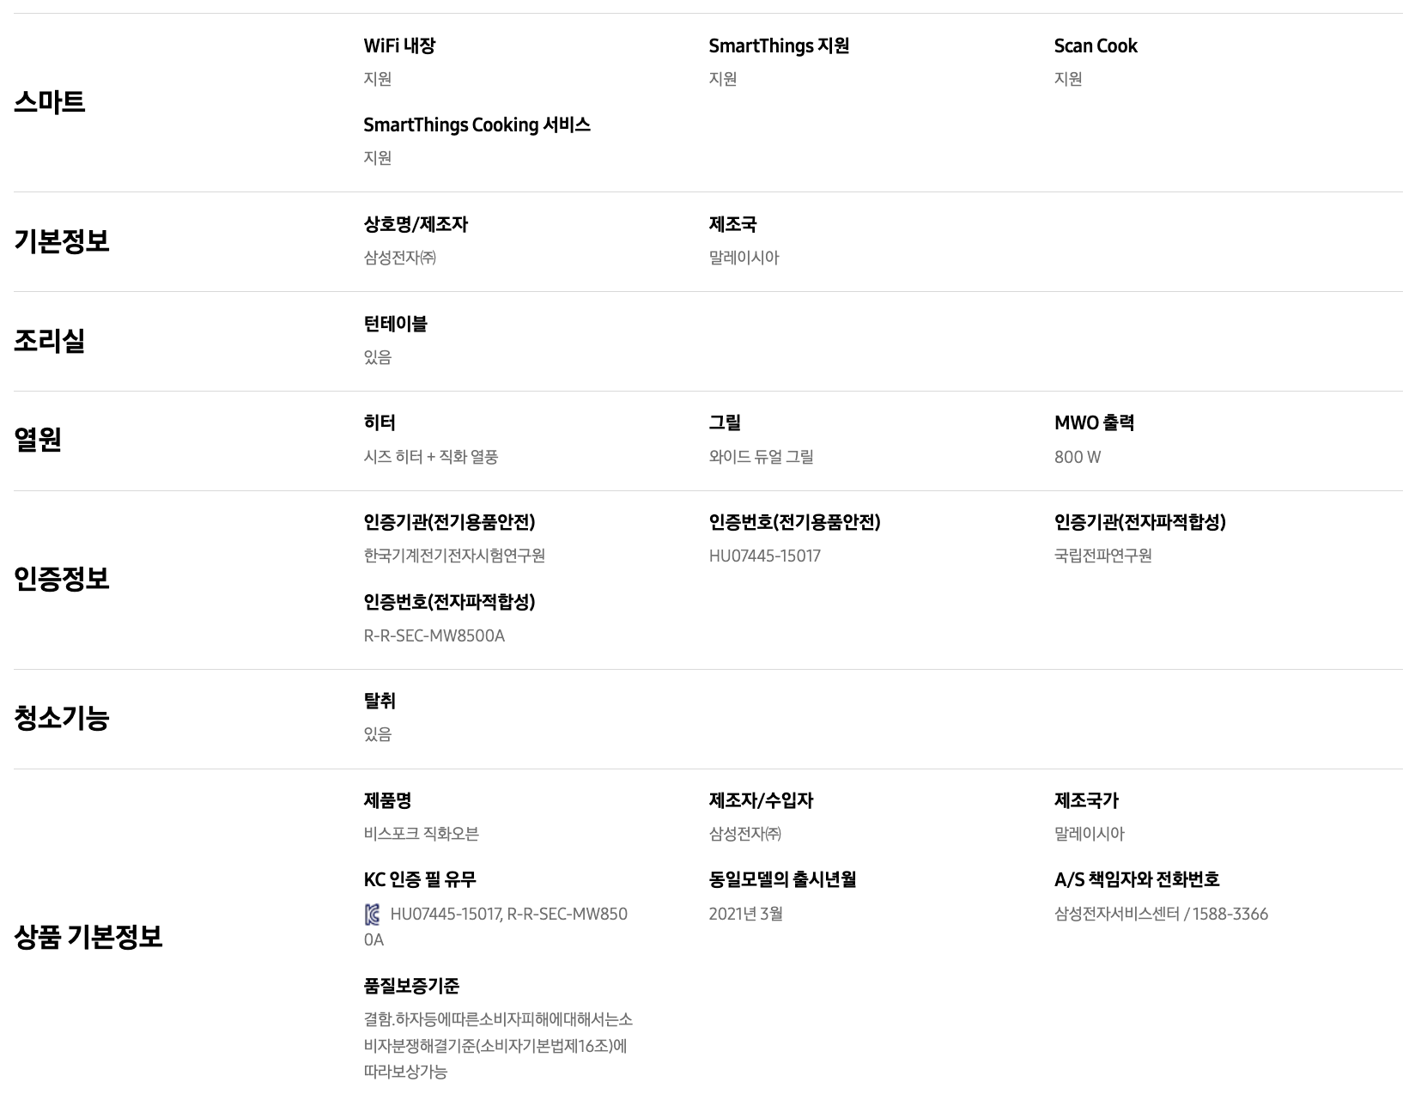Click the 스마트 section heading
This screenshot has height=1094, width=1415.
coord(49,102)
